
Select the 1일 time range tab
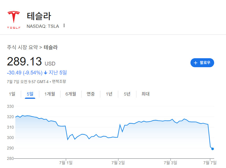(12, 94)
